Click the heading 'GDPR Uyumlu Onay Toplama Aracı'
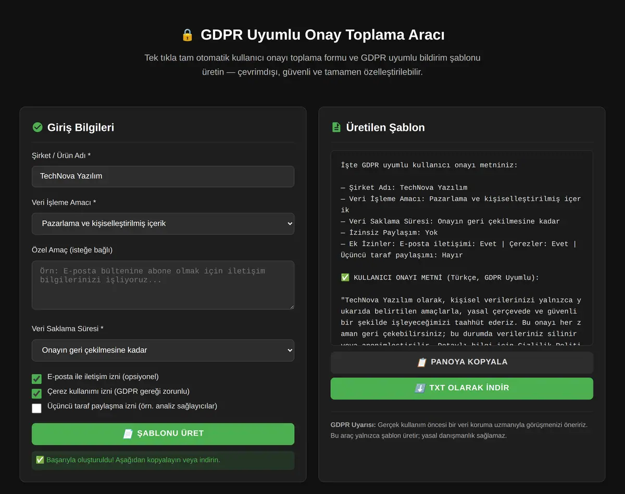This screenshot has width=625, height=494. click(322, 35)
